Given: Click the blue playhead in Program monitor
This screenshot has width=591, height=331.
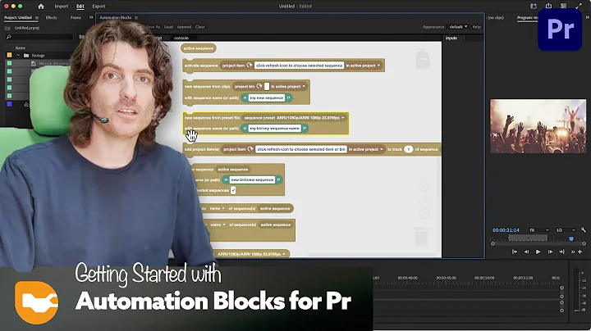Looking at the screenshot, I should 571,238.
